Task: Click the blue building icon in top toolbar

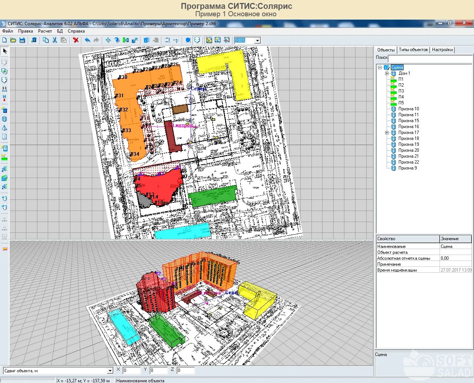Action: [x=147, y=40]
